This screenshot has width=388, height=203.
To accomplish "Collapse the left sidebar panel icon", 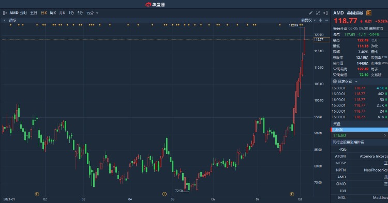I will (x=5, y=13).
